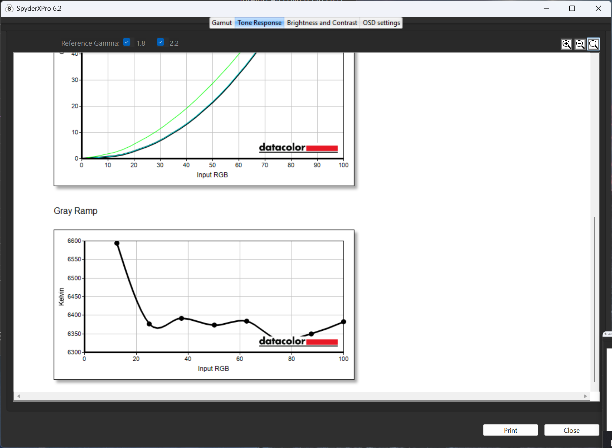Click the Close button
The width and height of the screenshot is (612, 448).
coord(572,430)
